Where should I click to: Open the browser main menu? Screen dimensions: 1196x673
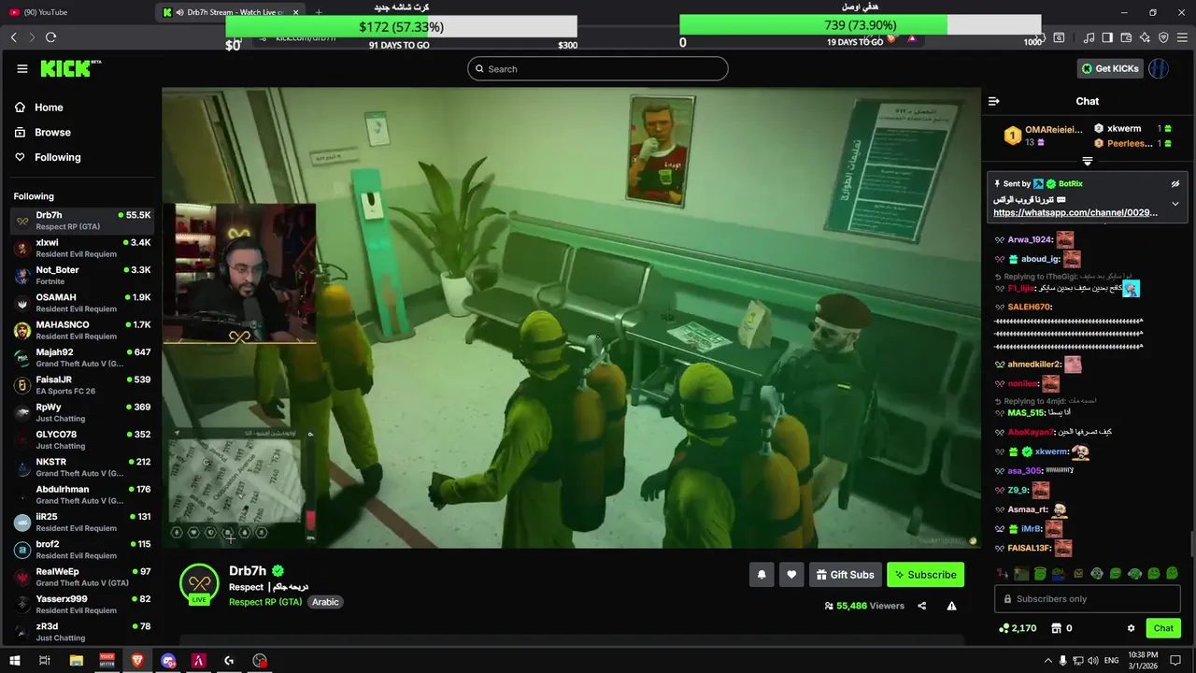coord(1182,37)
